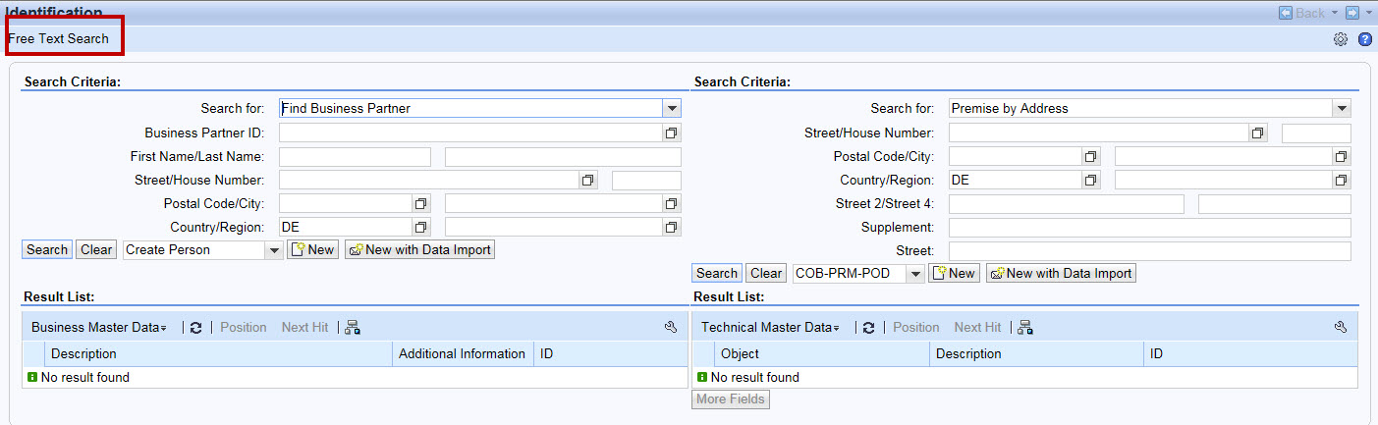Screen dimensions: 1378x425
Task: Click Next Hit in Business Master Data toolbar
Action: [x=304, y=328]
